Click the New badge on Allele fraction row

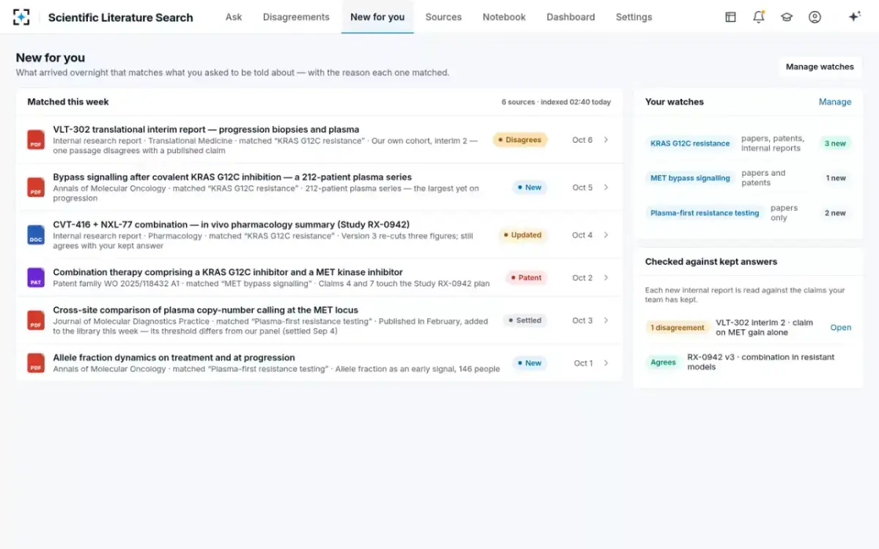(x=530, y=363)
